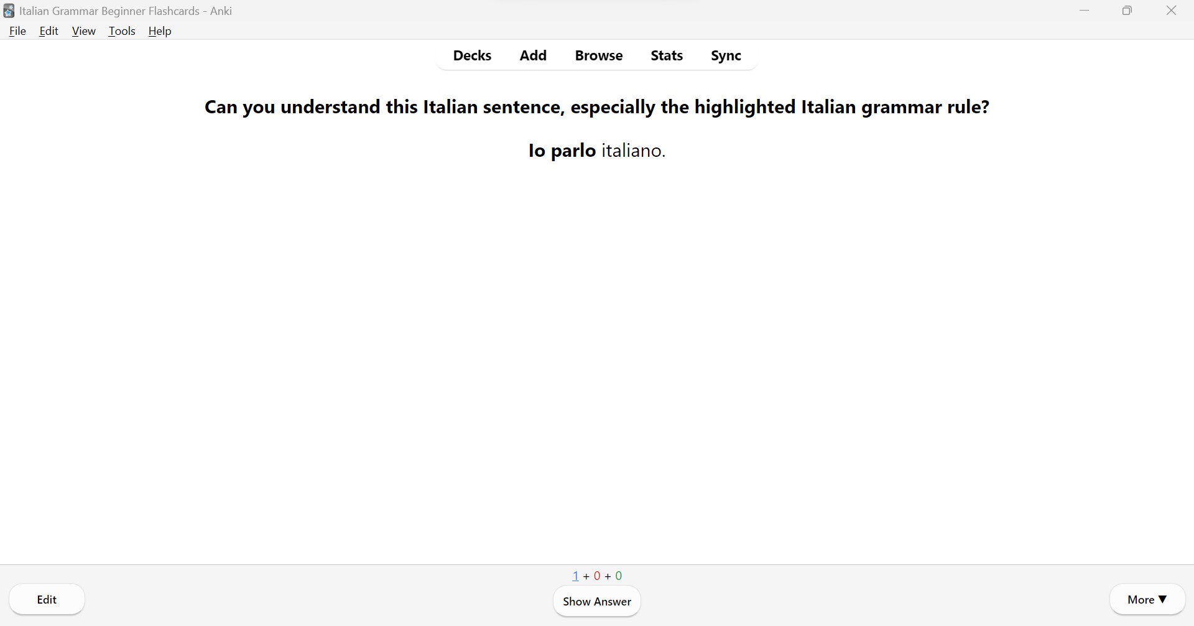The height and width of the screenshot is (626, 1194).
Task: Open the Decks screen
Action: click(472, 55)
